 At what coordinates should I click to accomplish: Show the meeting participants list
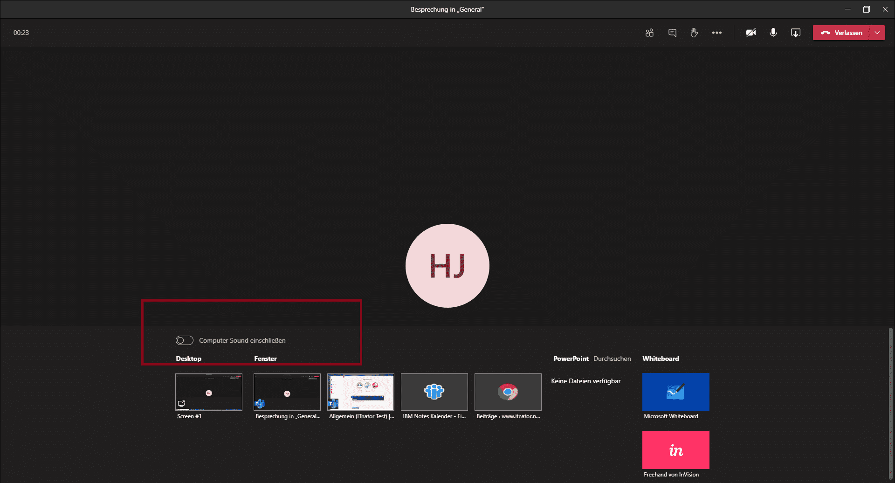pyautogui.click(x=649, y=33)
